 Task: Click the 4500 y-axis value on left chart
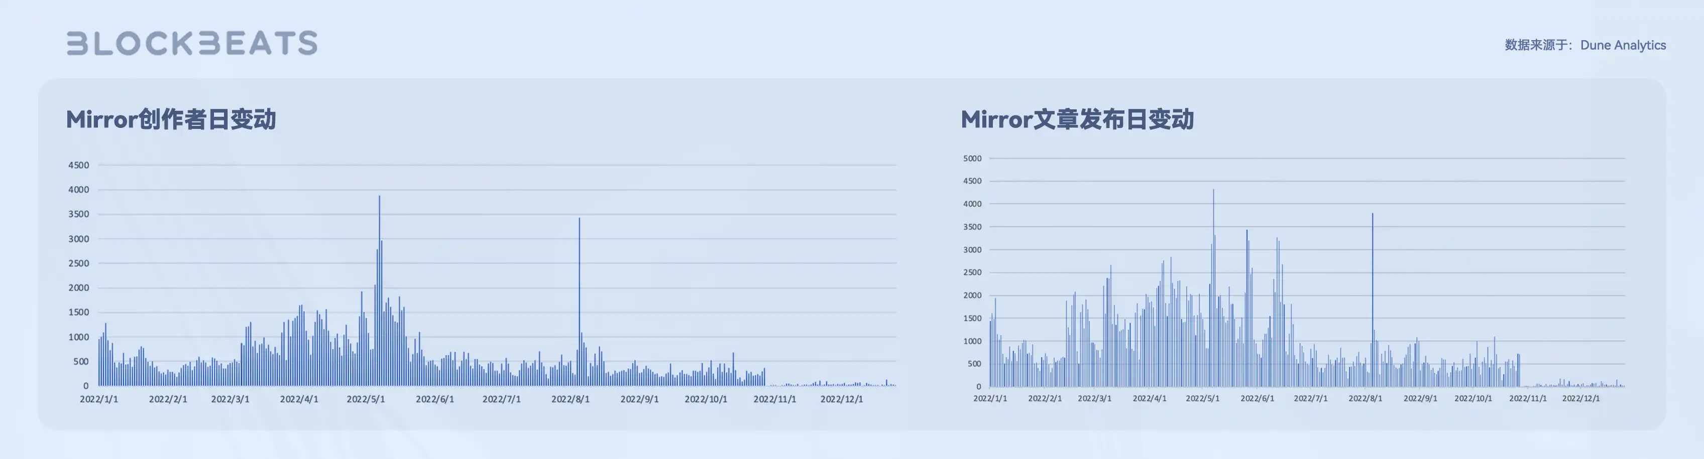point(79,165)
